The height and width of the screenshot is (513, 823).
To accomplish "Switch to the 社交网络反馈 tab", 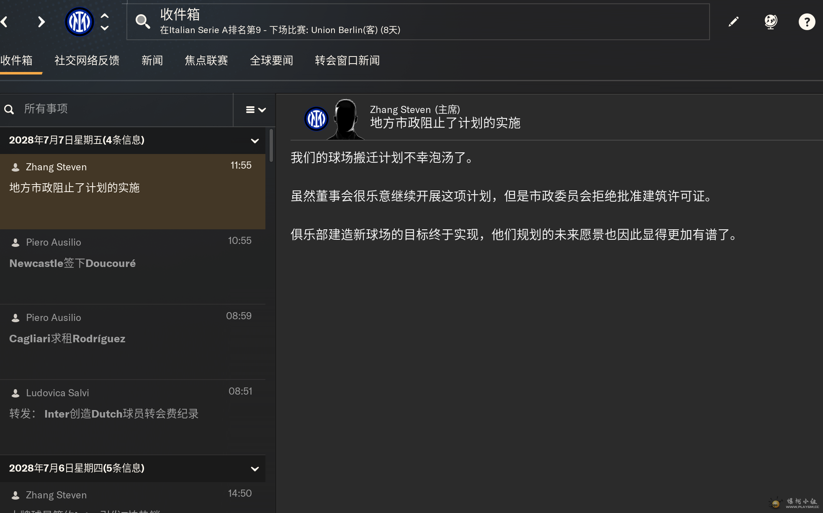I will [x=87, y=61].
